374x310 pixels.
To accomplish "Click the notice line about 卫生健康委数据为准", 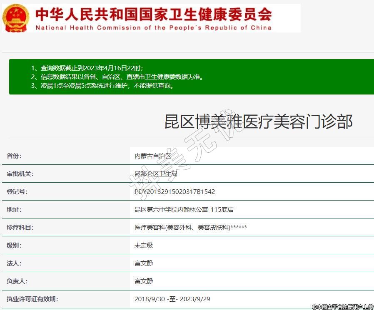I will tap(117, 77).
